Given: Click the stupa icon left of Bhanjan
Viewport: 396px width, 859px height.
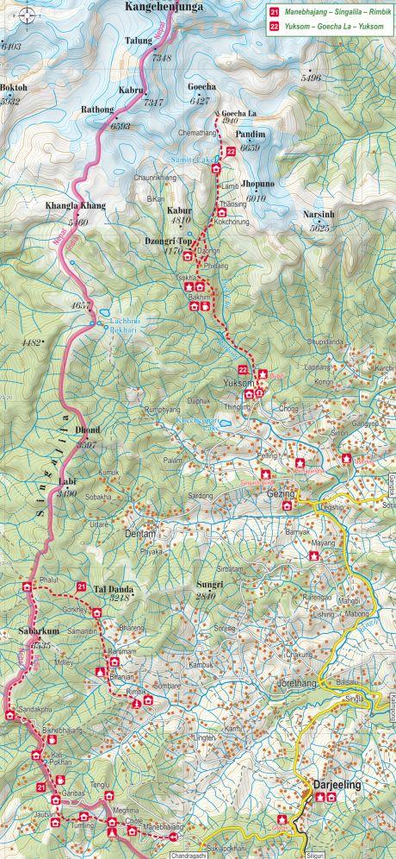Looking at the screenshot, I should point(100,672).
